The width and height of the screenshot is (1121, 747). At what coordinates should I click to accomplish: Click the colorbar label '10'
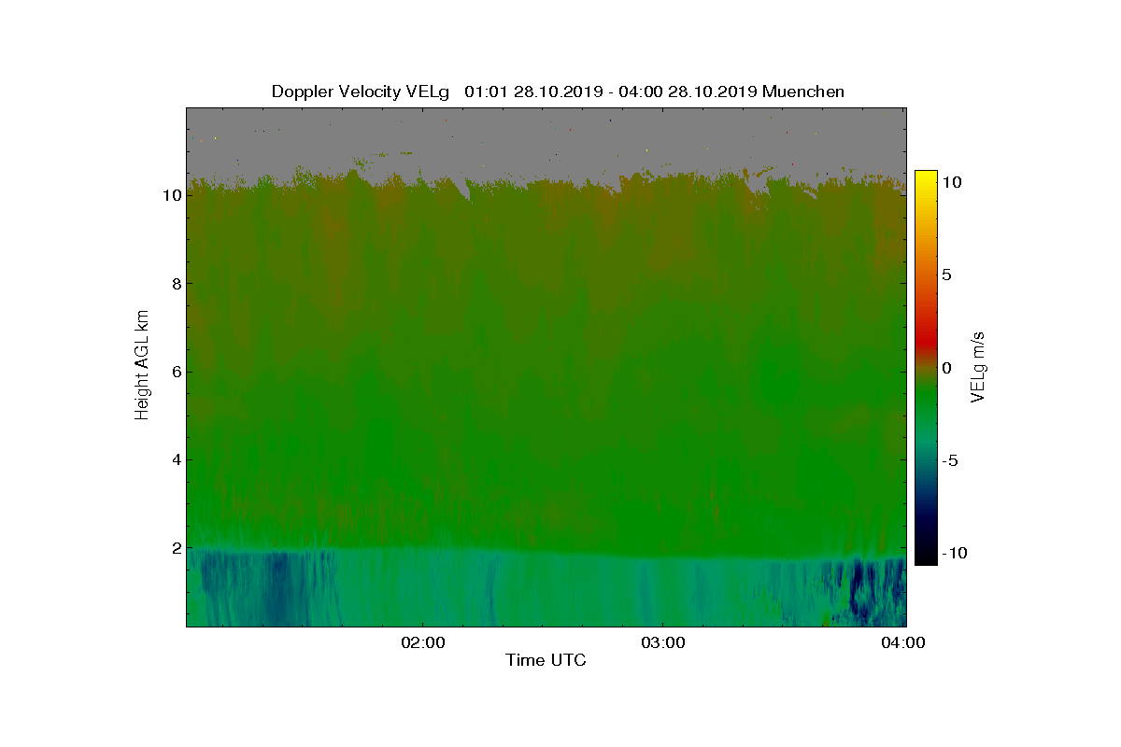click(x=952, y=183)
